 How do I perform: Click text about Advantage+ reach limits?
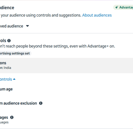(x=57, y=46)
